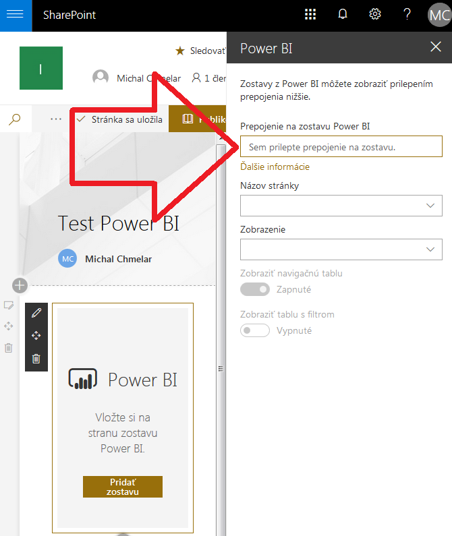Click the edit section icon on left margin
Screen dimensions: 452x536
(9, 305)
